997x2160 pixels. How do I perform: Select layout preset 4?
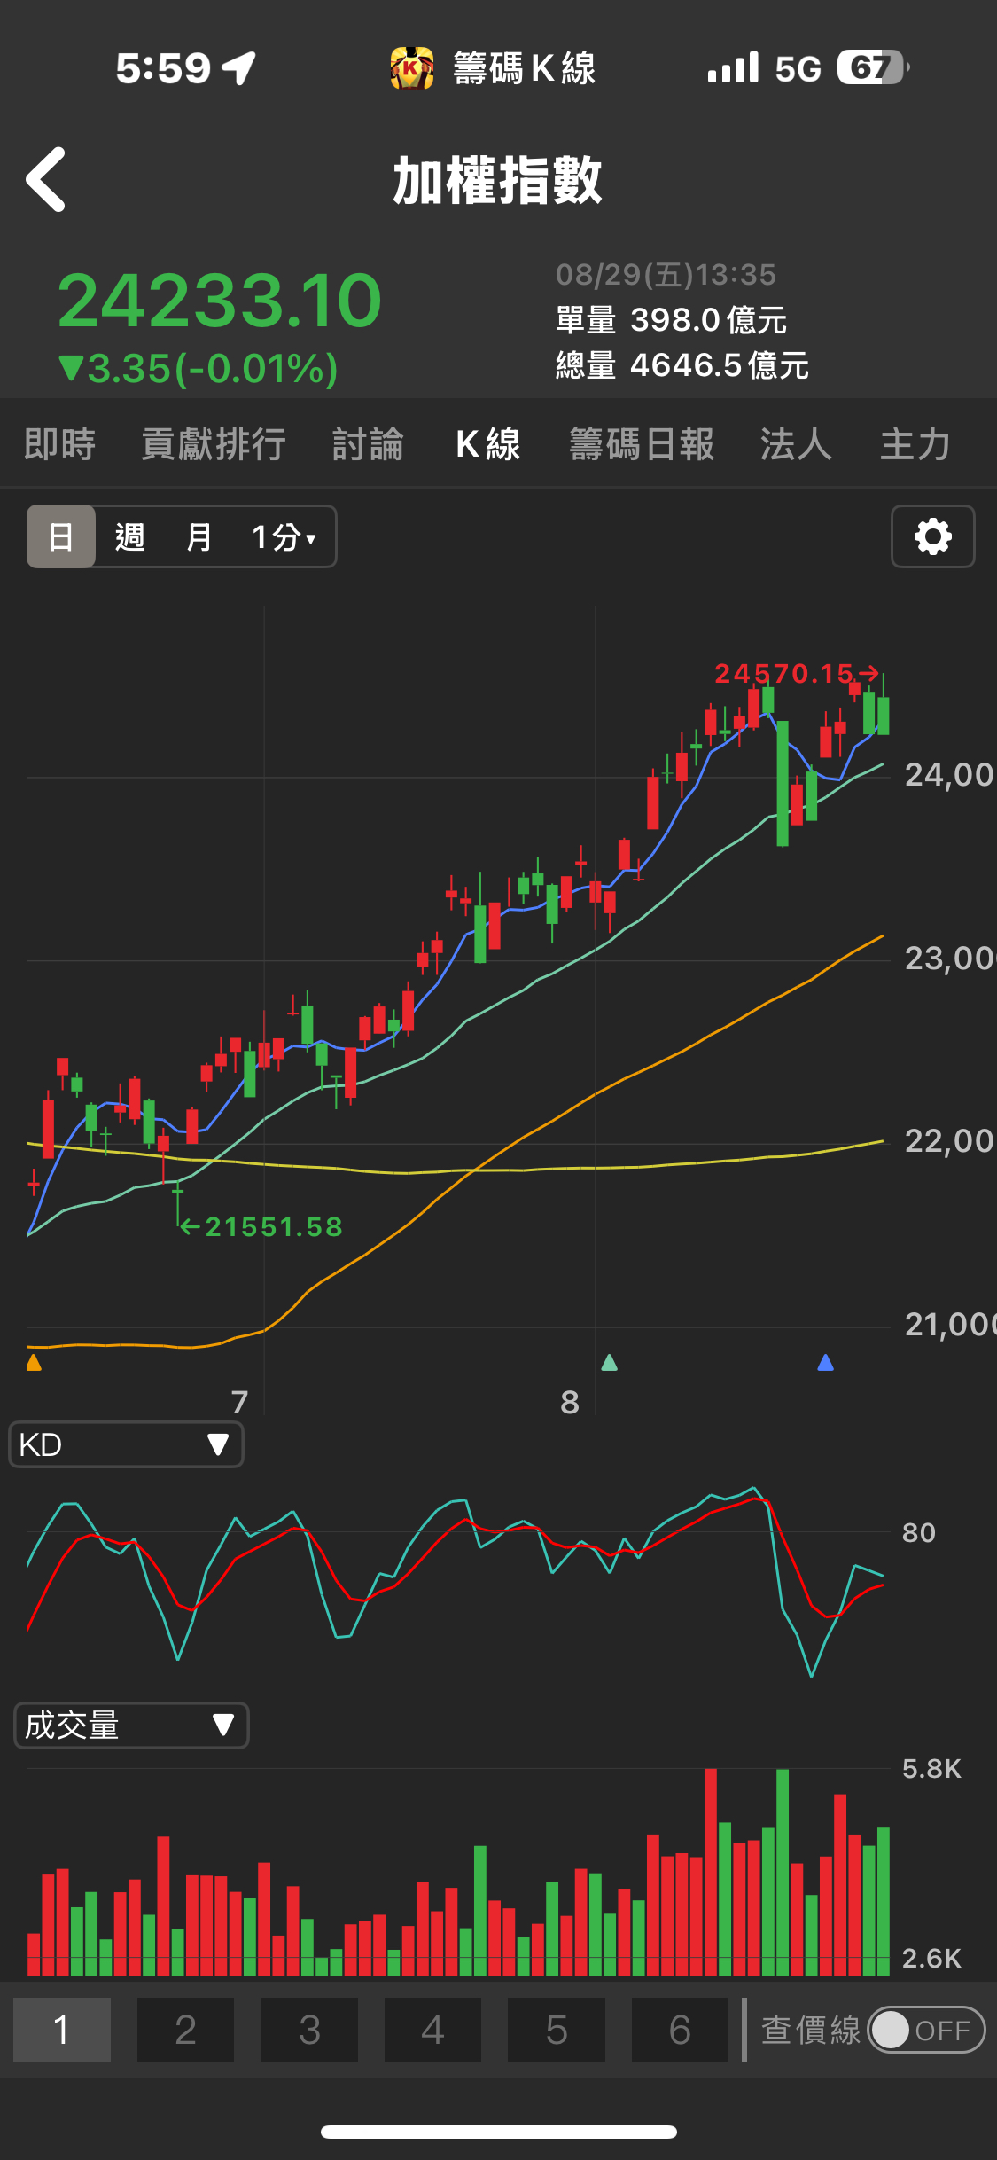432,2030
